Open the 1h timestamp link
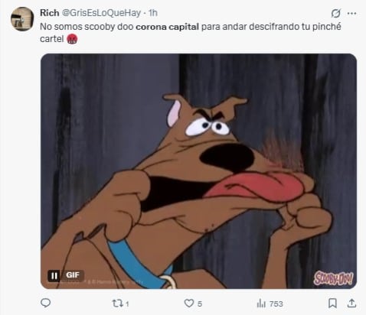Image resolution: width=366 pixels, height=315 pixels. coord(153,13)
